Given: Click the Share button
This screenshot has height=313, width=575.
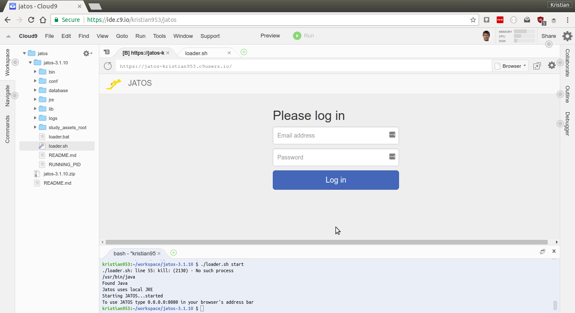Looking at the screenshot, I should click(548, 36).
